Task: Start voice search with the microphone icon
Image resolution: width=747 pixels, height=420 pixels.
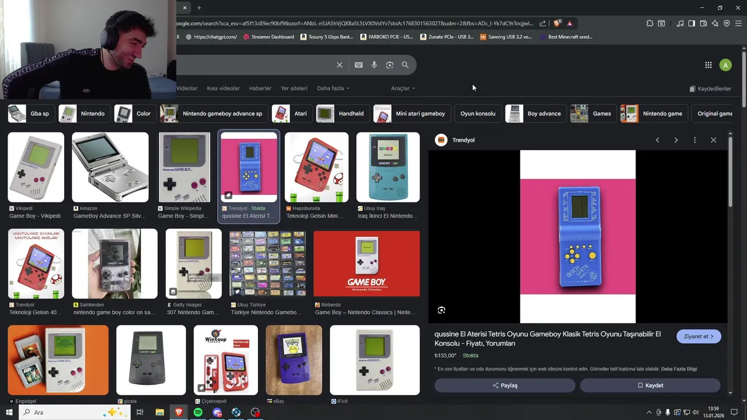Action: (374, 65)
